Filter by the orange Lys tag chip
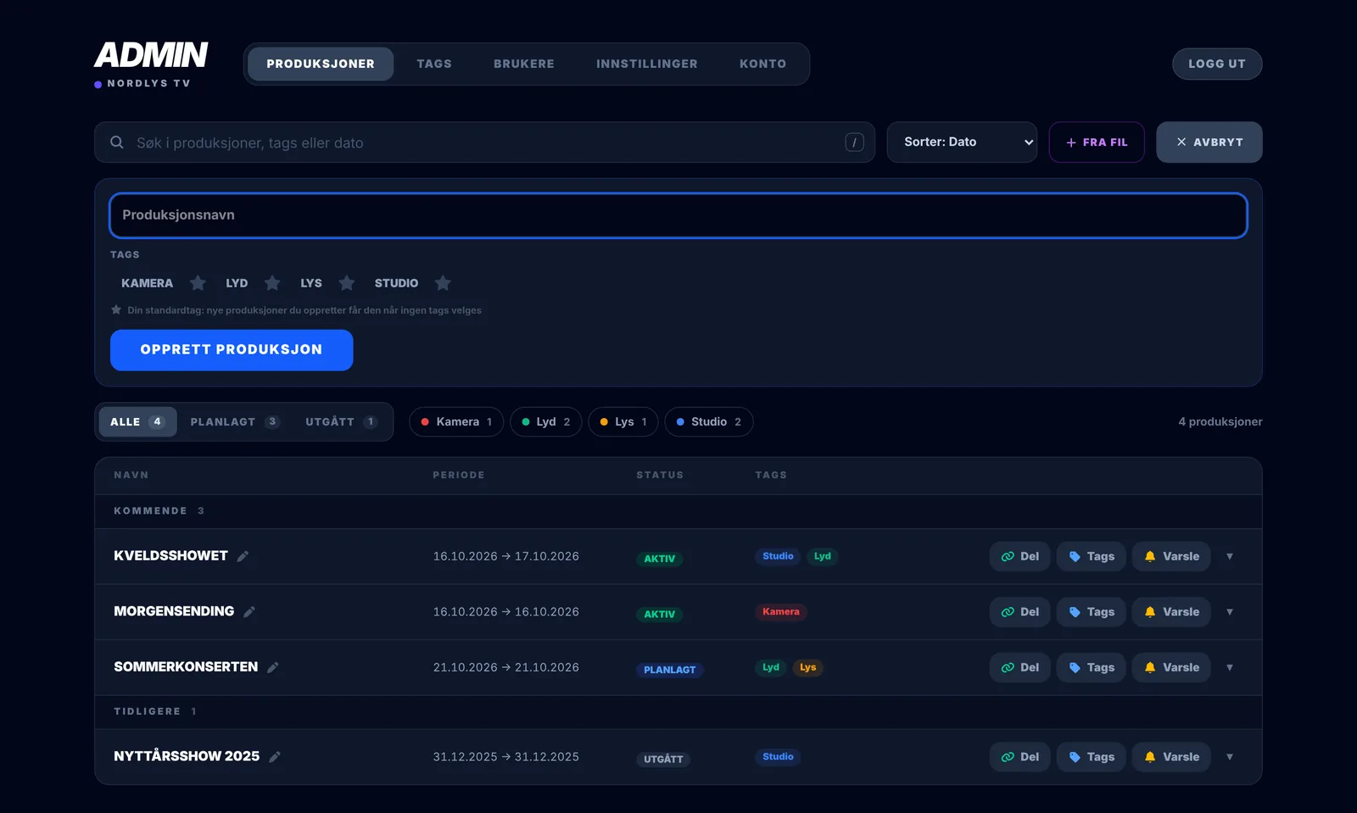This screenshot has height=813, width=1357. (623, 422)
